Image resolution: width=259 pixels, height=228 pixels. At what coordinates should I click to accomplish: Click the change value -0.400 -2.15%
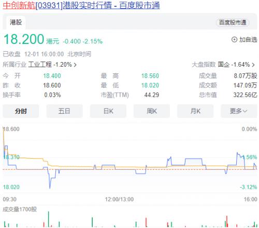tap(82, 41)
